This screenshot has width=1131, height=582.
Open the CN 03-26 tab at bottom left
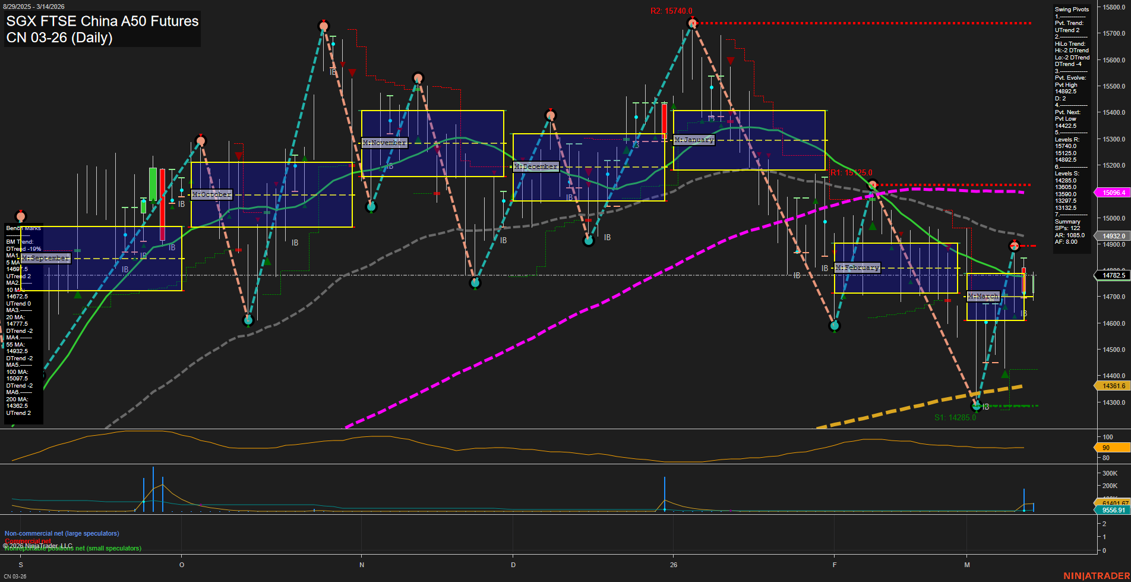15,576
